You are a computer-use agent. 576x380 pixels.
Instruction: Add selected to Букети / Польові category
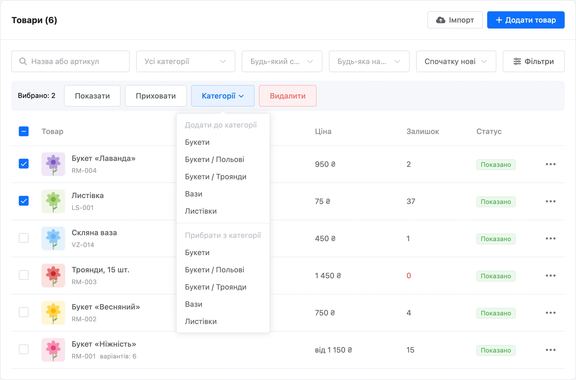215,159
